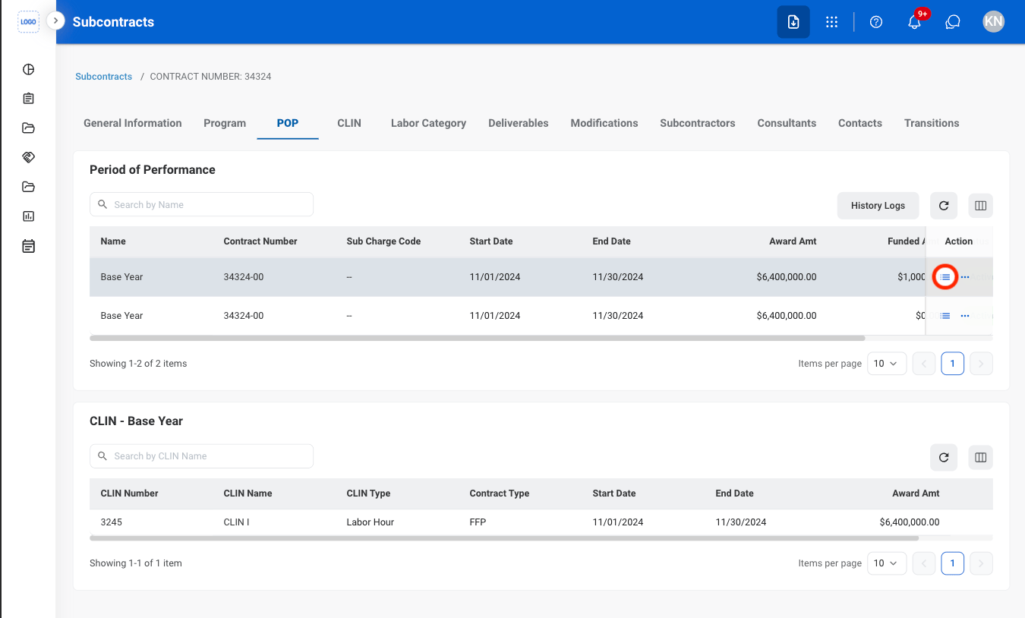Open the clipboard sidebar icon
1025x618 pixels.
click(29, 99)
